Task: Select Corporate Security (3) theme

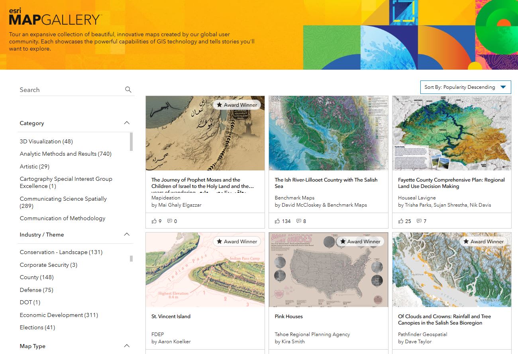Action: coord(49,265)
